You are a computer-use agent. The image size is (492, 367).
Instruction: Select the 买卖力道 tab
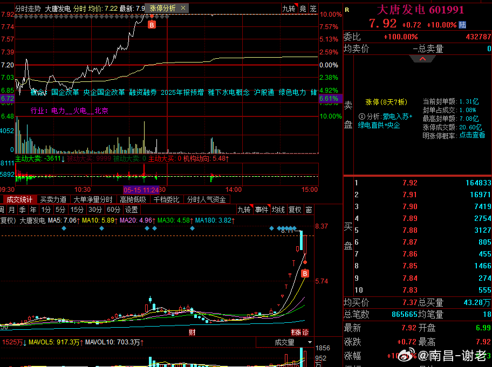pyautogui.click(x=53, y=199)
